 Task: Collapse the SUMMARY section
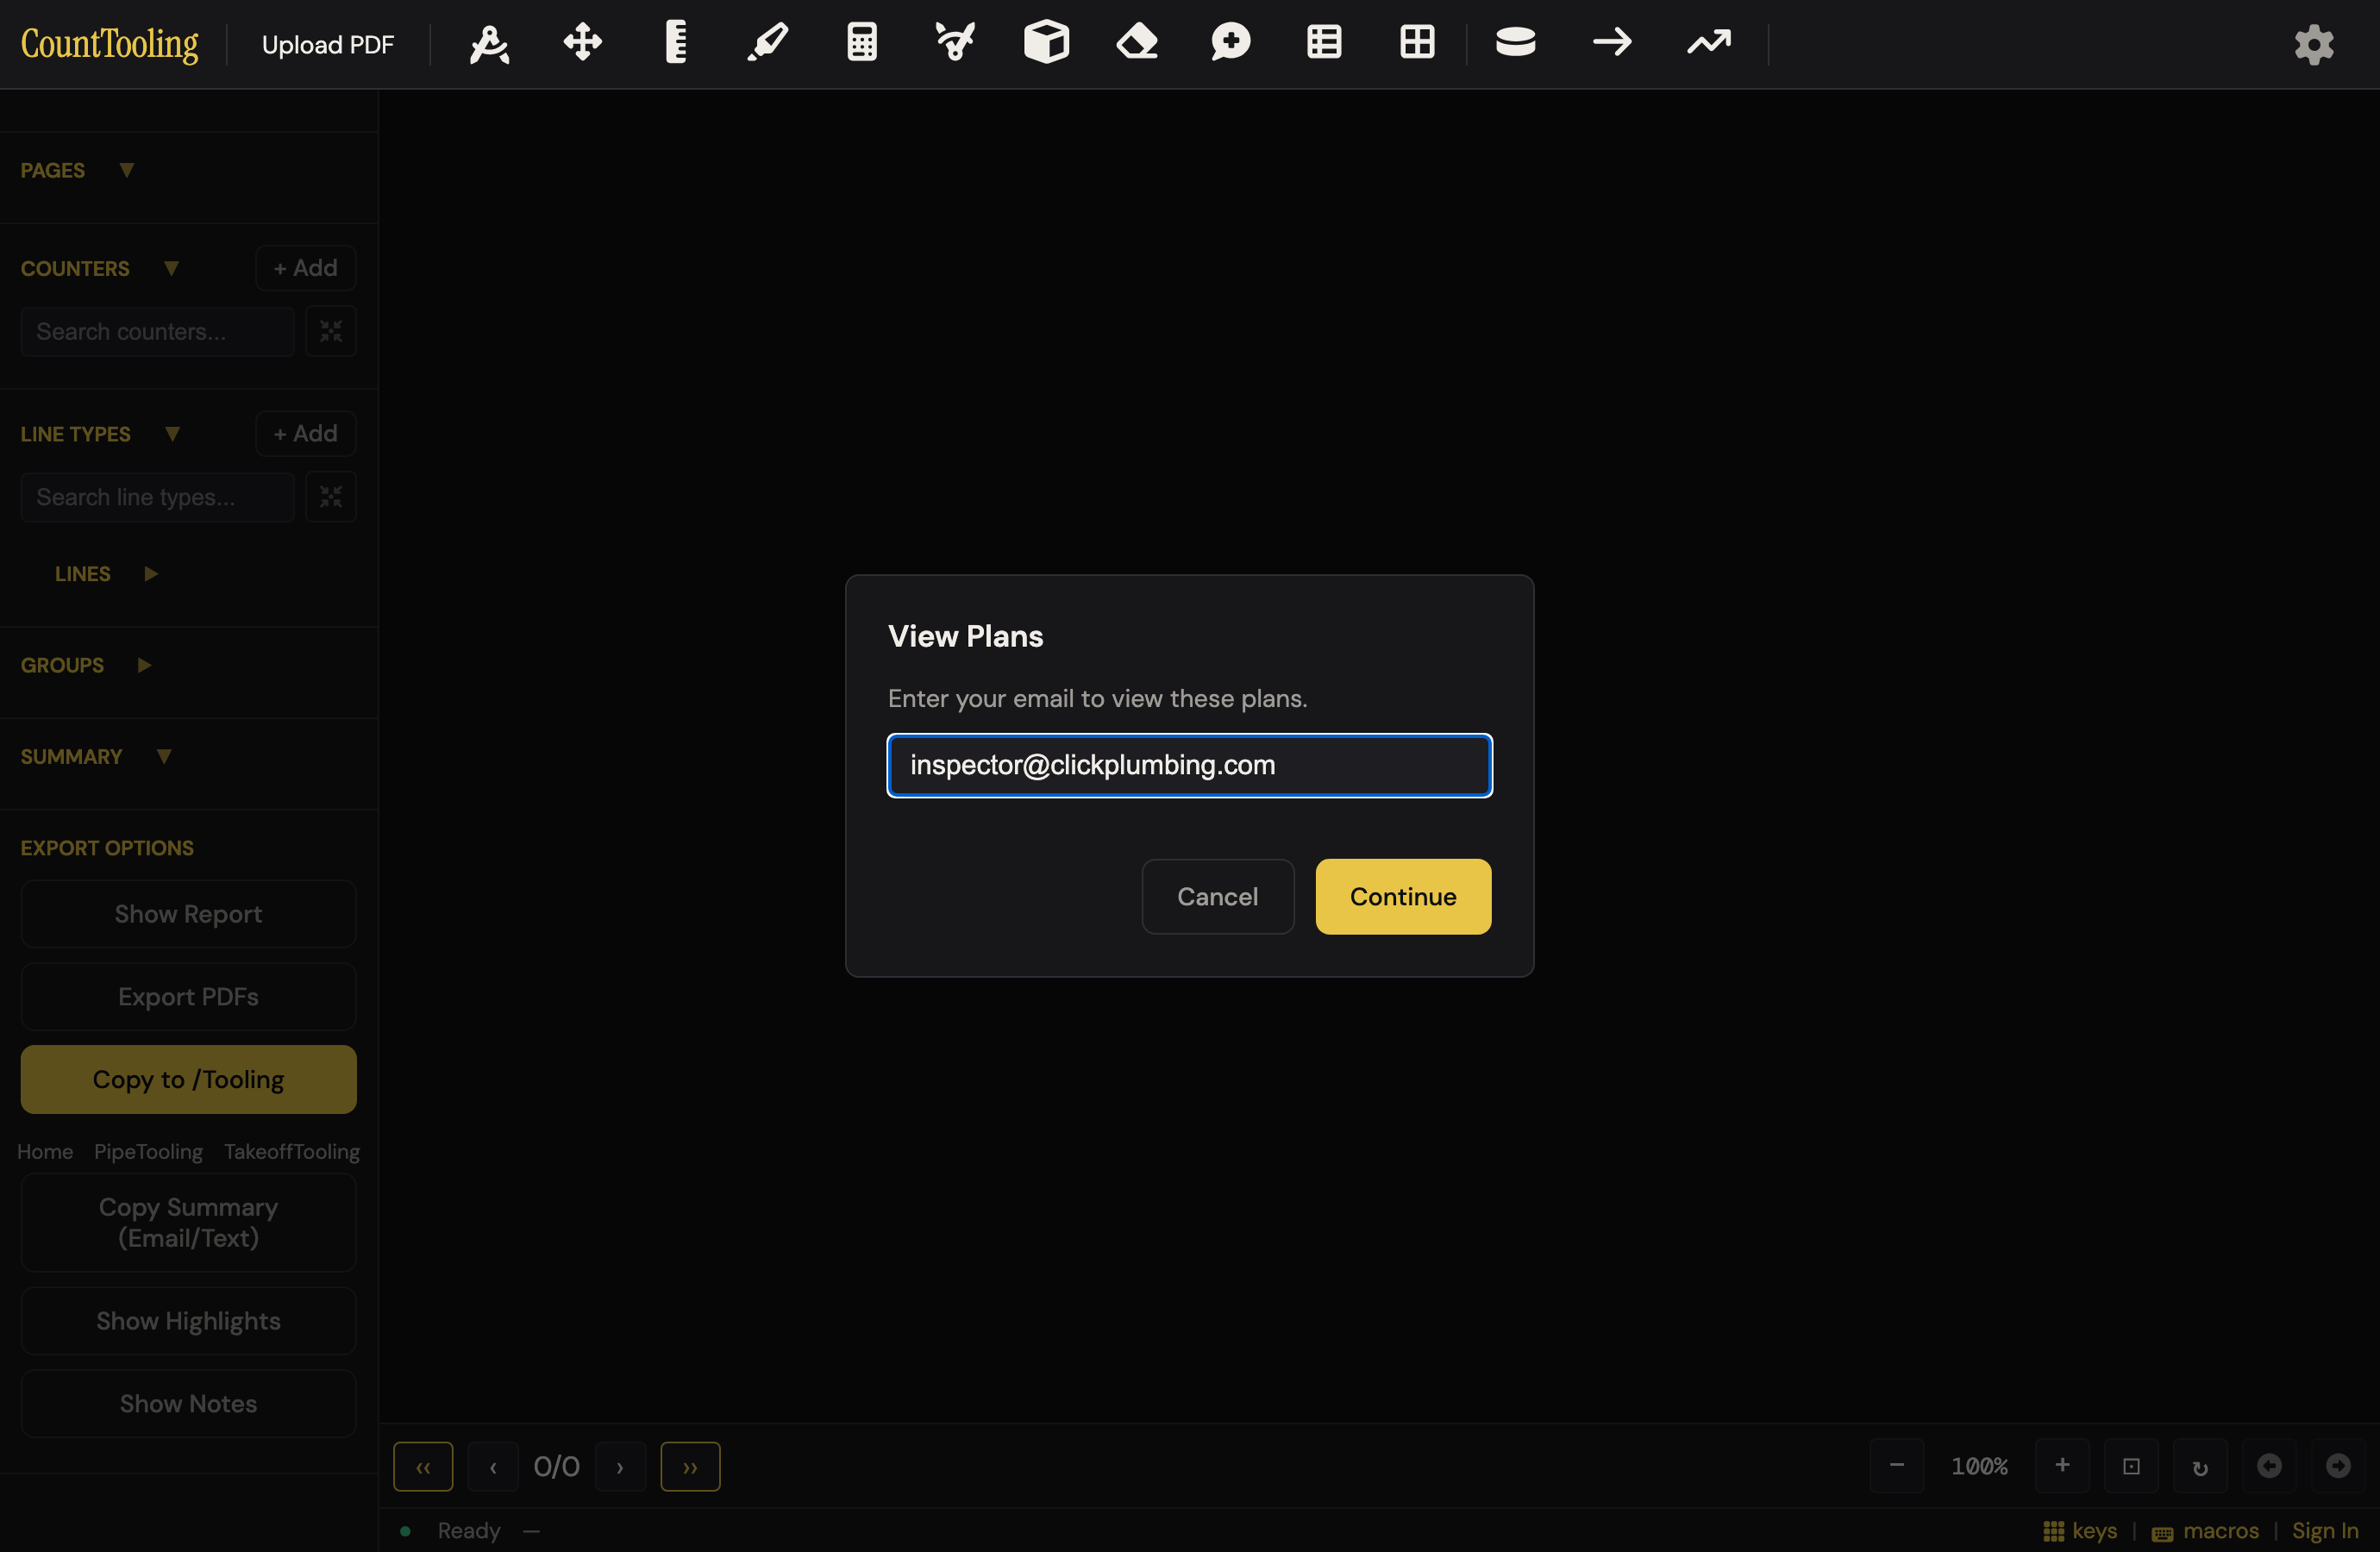pos(164,757)
